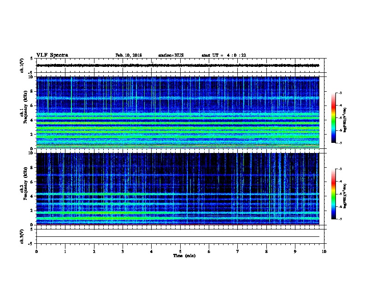The image size is (365, 282).
Task: Click the "VLF Spectra" title text
Action: pyautogui.click(x=52, y=55)
